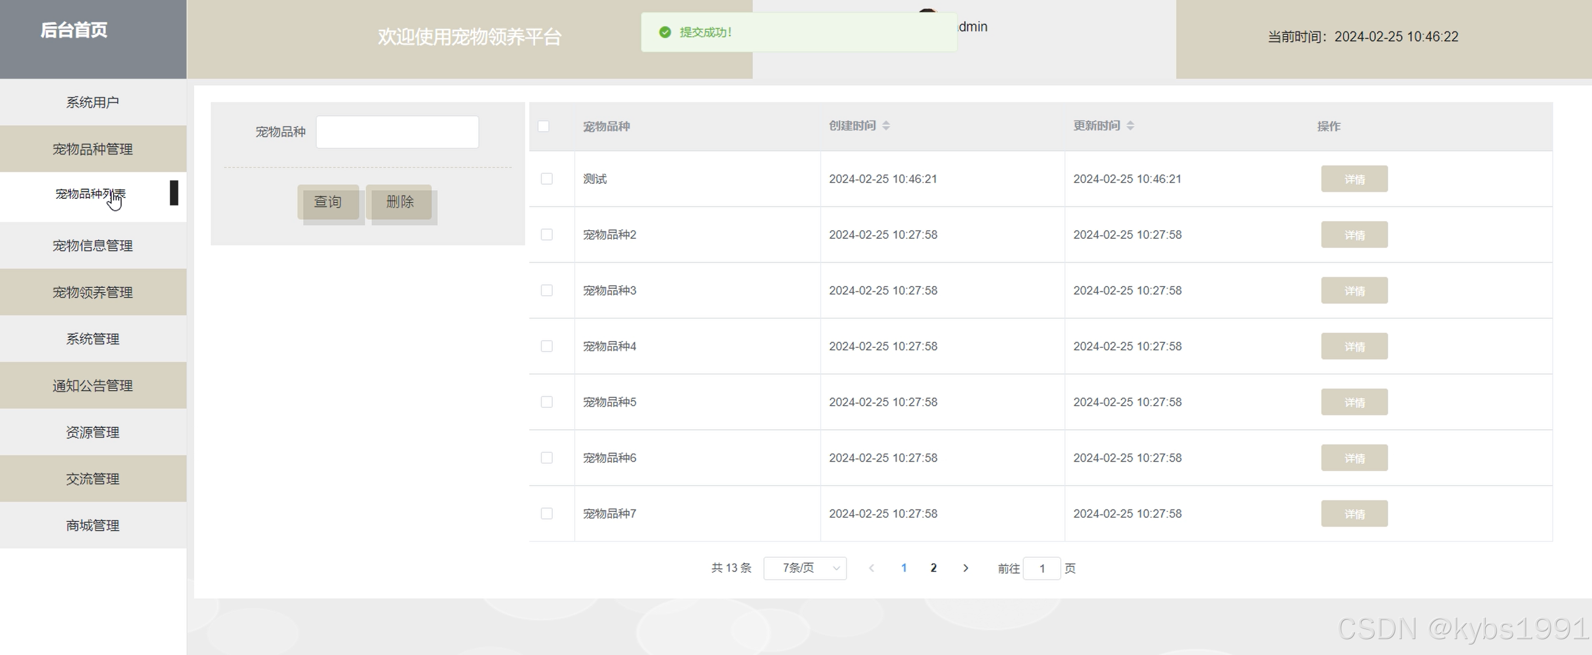This screenshot has width=1592, height=655.
Task: Click the 查询 search button
Action: tap(327, 202)
